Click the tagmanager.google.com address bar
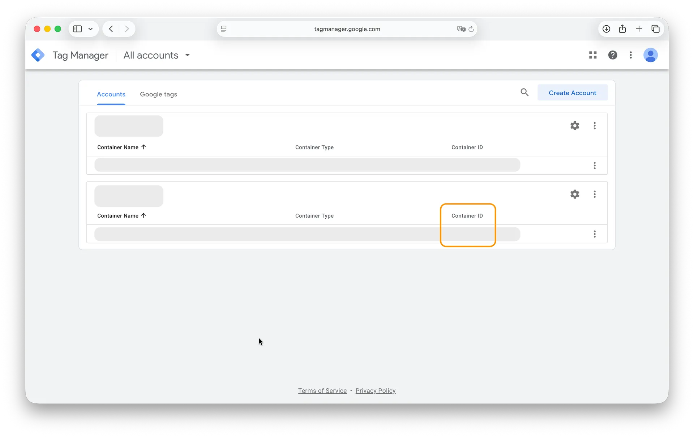Viewport: 694px width, 437px height. click(347, 29)
